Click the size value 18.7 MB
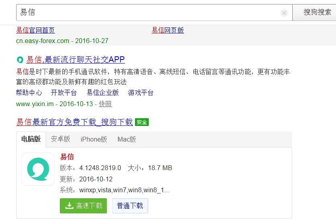This screenshot has height=220, width=336. pos(160,168)
